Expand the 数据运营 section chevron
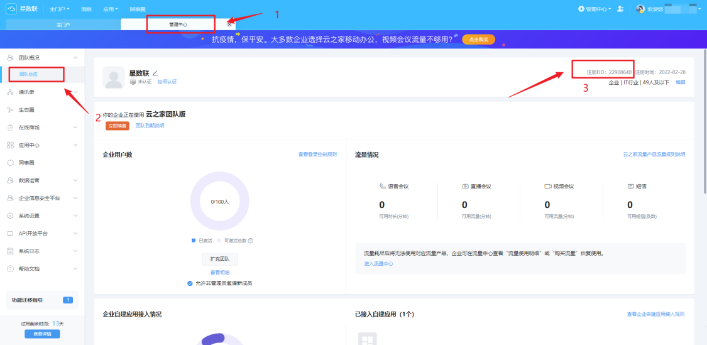707x345 pixels. coord(75,180)
